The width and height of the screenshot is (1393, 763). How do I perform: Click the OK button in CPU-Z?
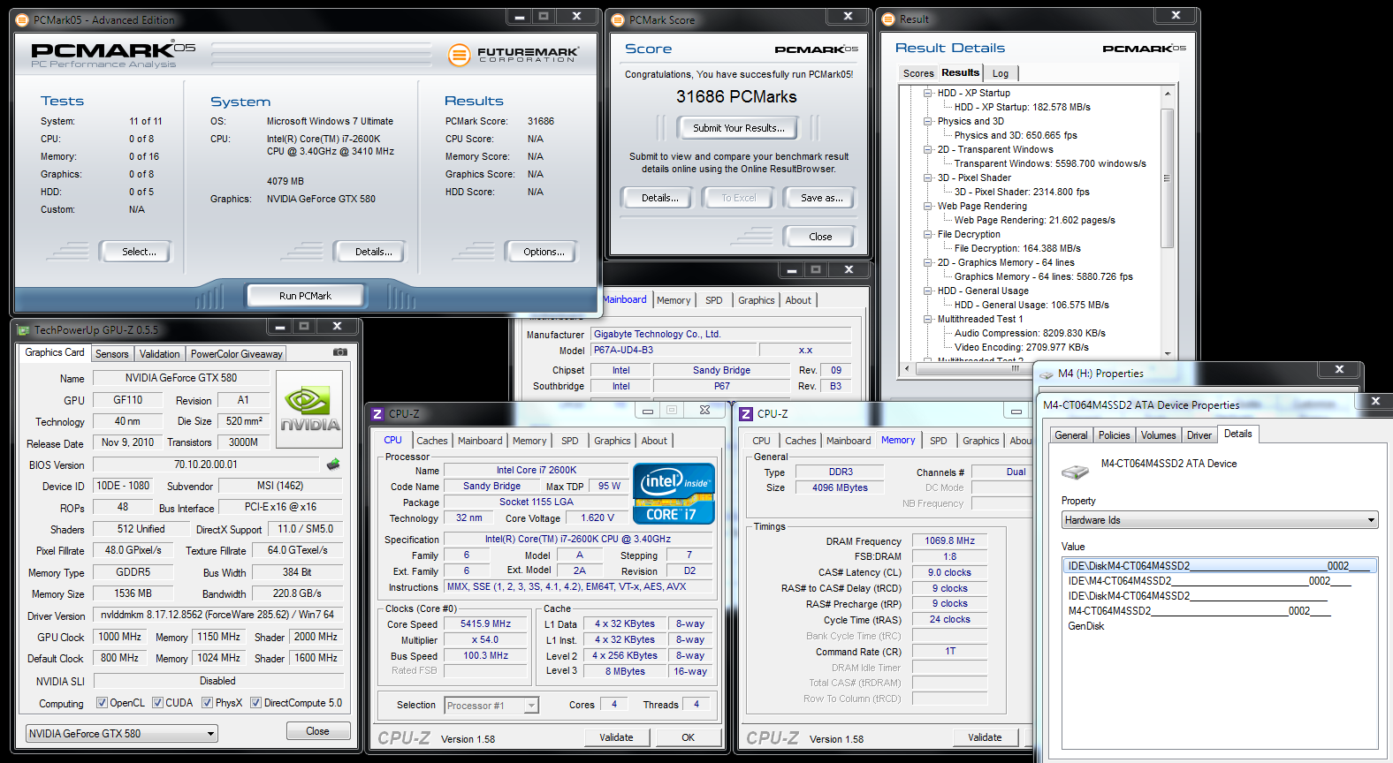pyautogui.click(x=688, y=737)
